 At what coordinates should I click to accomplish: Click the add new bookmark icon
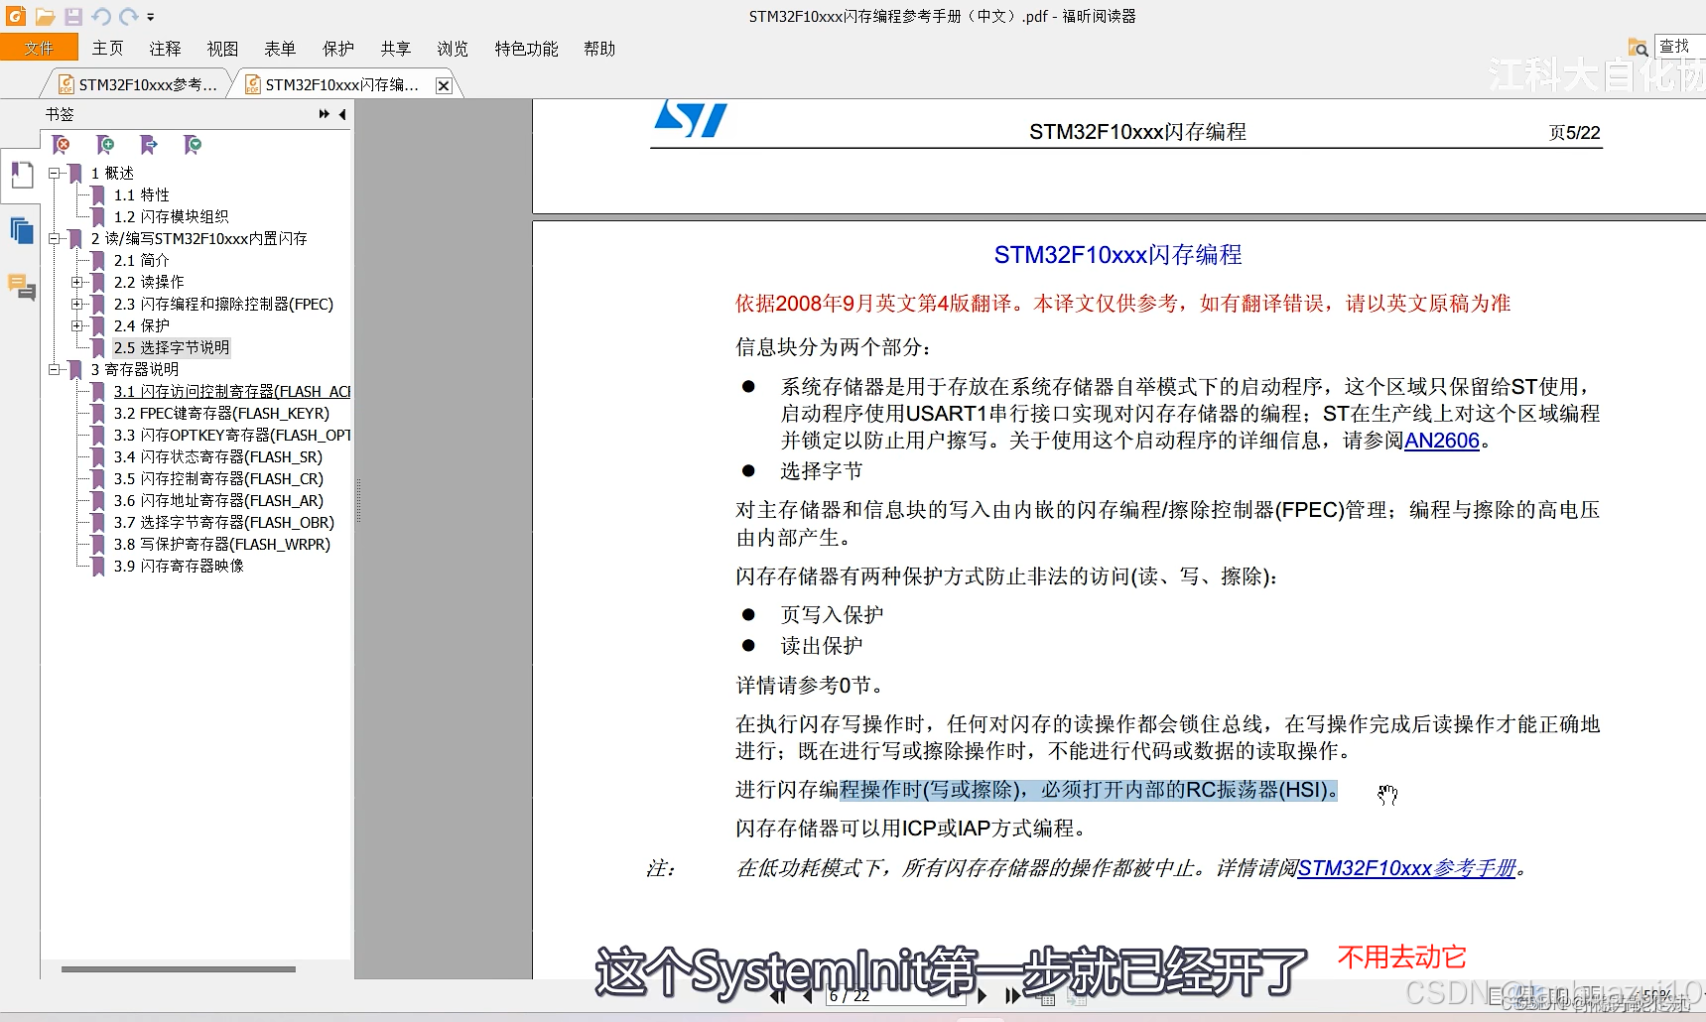[105, 145]
